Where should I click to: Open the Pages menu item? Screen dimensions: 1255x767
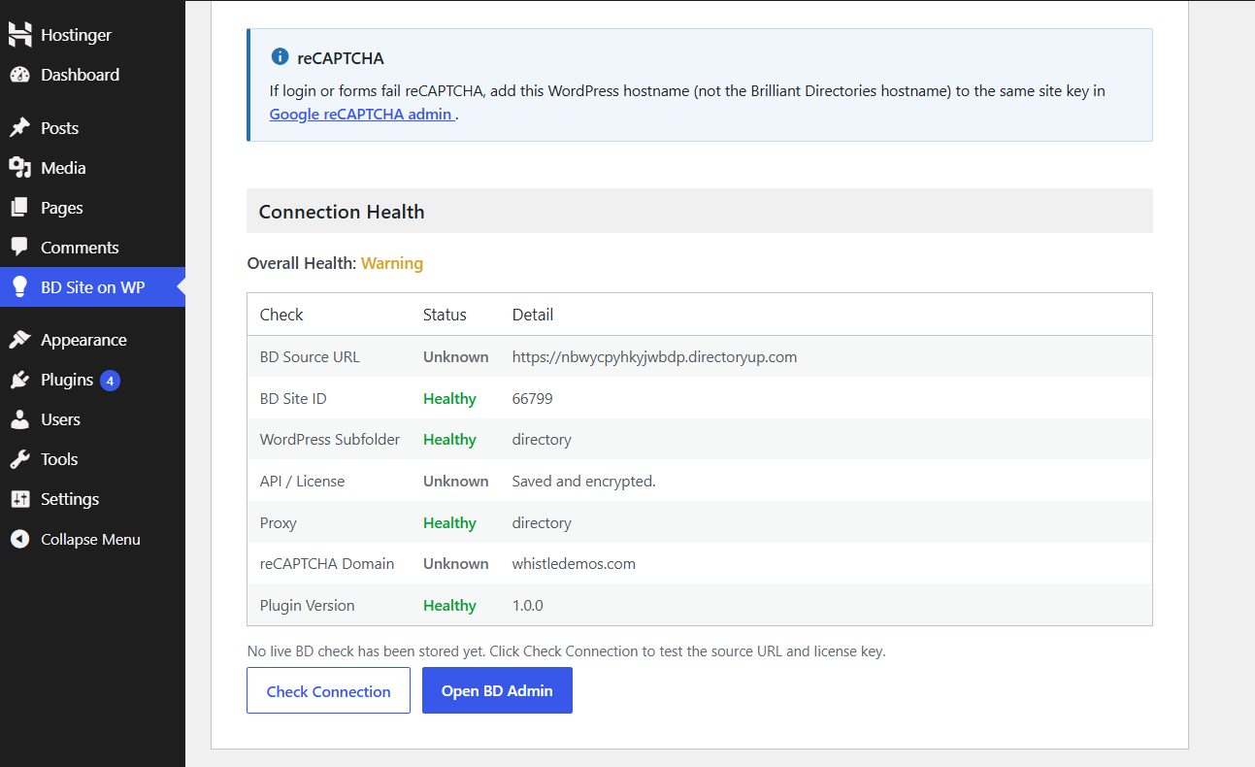[x=92, y=208]
